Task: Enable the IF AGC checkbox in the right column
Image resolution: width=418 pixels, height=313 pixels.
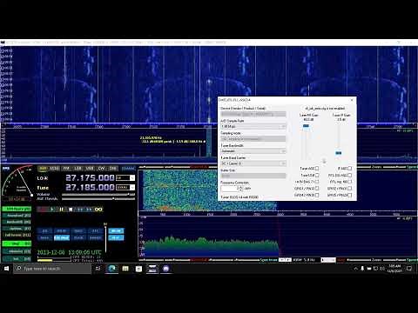Action: 350,169
